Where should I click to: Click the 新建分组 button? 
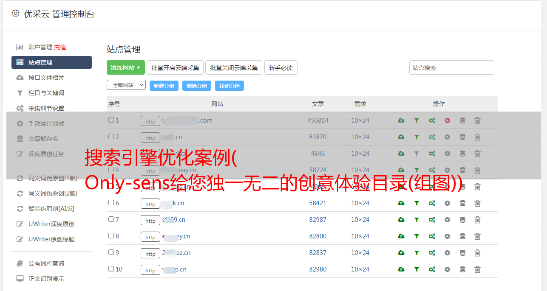tap(164, 86)
